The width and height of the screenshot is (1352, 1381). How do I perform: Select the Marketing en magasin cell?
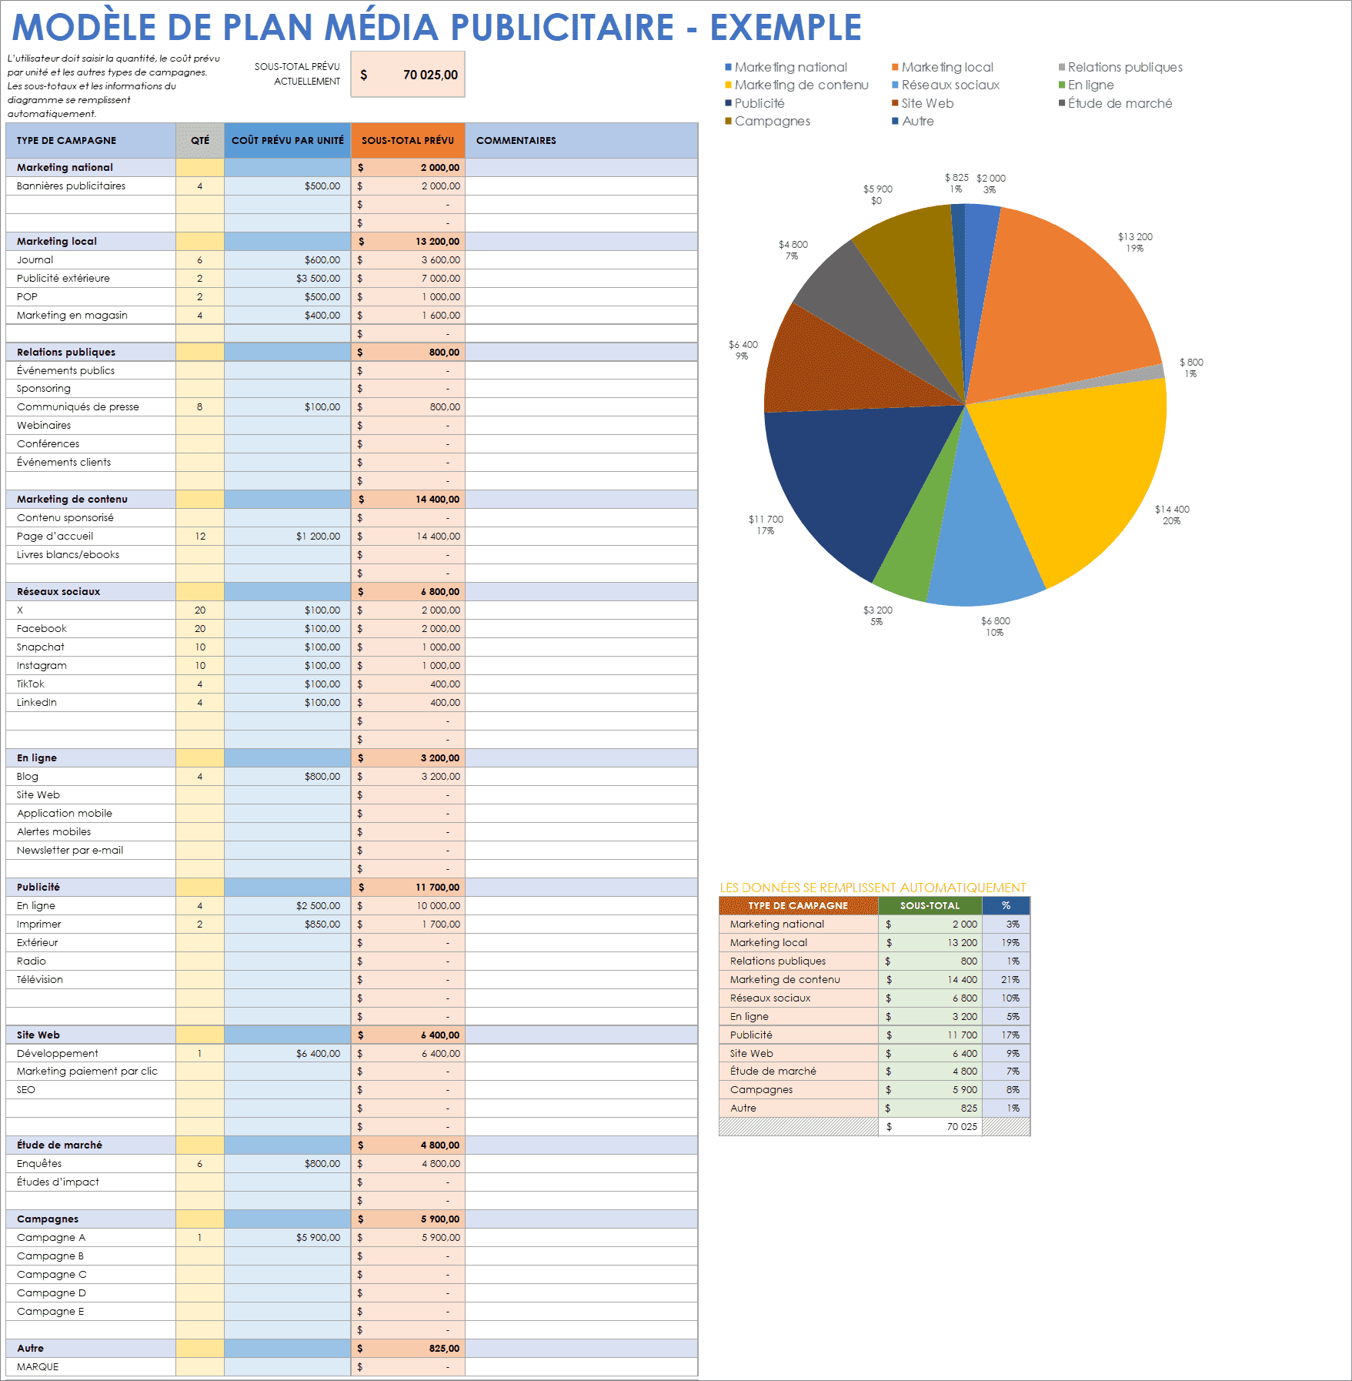[91, 316]
